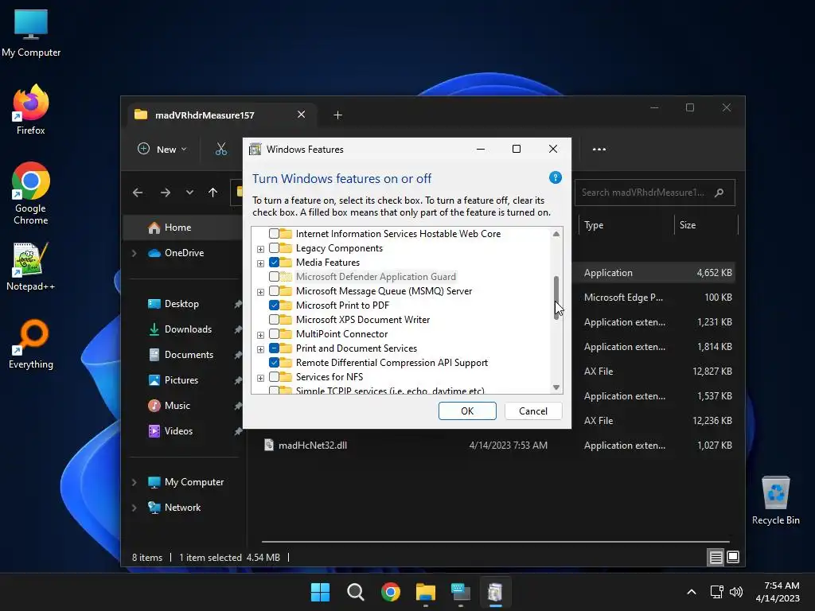Open network status tray icon
Viewport: 815px width, 611px height.
click(717, 592)
